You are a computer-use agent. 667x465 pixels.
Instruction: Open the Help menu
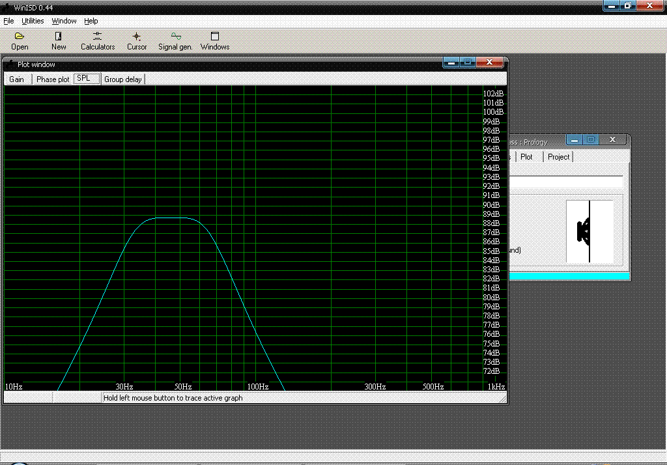(x=91, y=21)
